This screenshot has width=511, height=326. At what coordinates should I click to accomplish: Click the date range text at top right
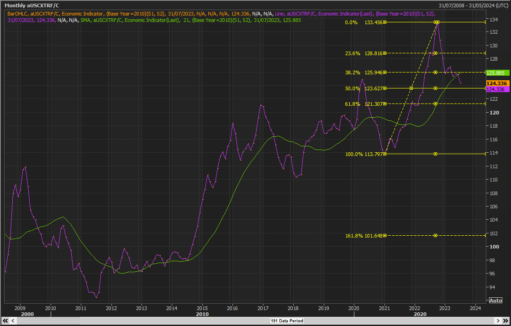pyautogui.click(x=473, y=5)
